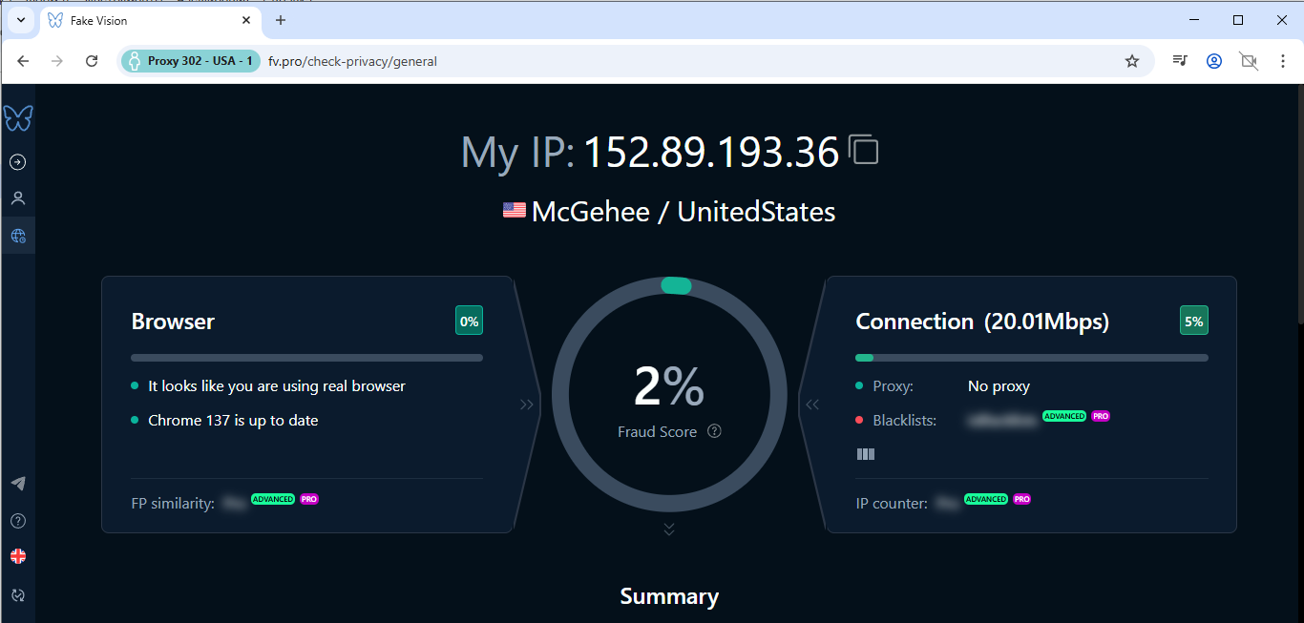Click McGehee / UnitedStates location text
The width and height of the screenshot is (1304, 623).
(x=684, y=212)
